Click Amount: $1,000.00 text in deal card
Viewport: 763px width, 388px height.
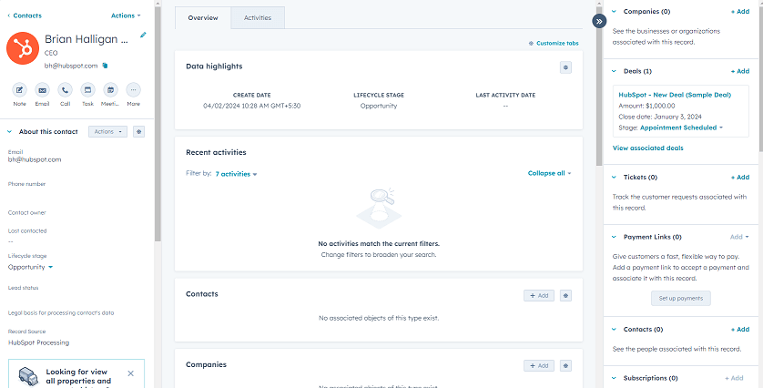(646, 106)
